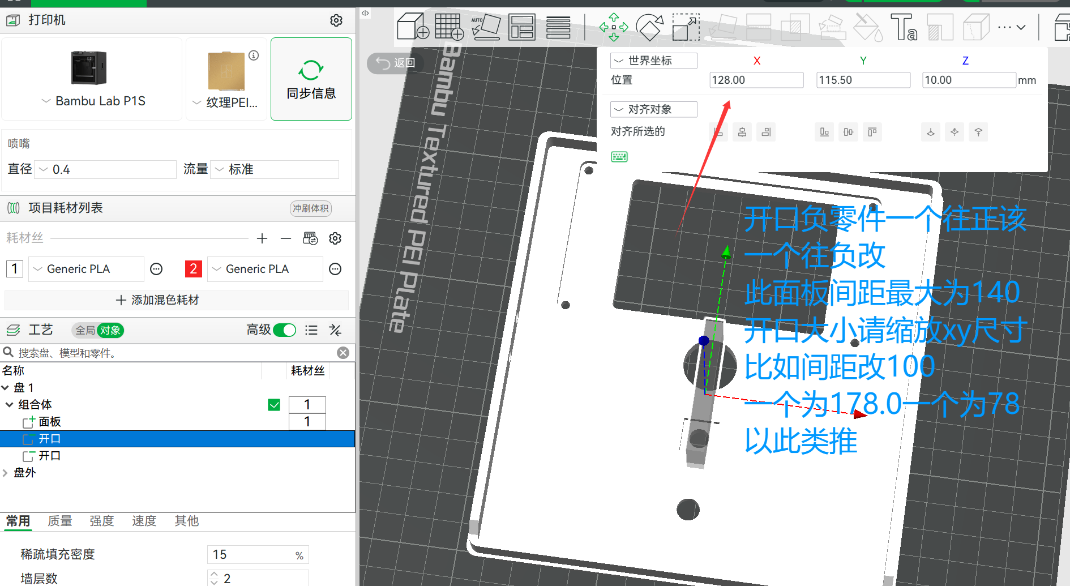Select filament color swatch 1
The height and width of the screenshot is (586, 1070).
click(15, 269)
